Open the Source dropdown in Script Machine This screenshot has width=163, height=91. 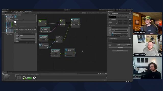(x=121, y=44)
